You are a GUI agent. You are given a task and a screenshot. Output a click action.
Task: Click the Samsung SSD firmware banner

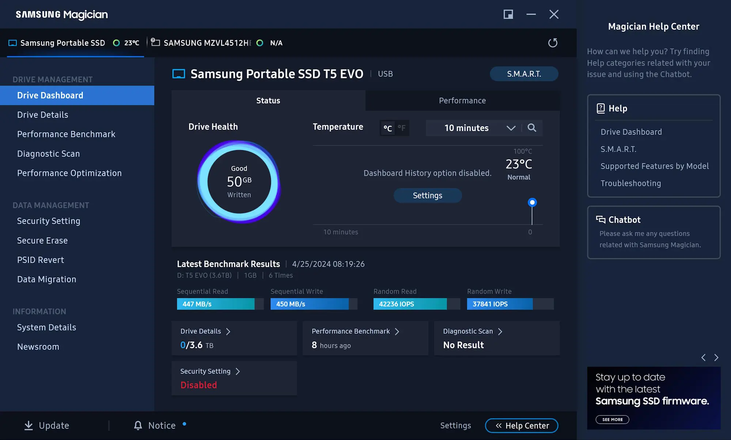654,398
